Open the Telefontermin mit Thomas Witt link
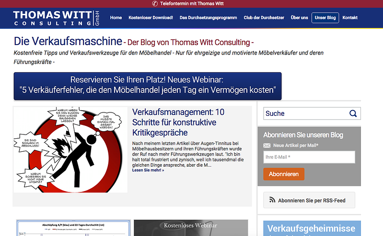Screen dimensions: 383x236 pyautogui.click(x=192, y=4)
